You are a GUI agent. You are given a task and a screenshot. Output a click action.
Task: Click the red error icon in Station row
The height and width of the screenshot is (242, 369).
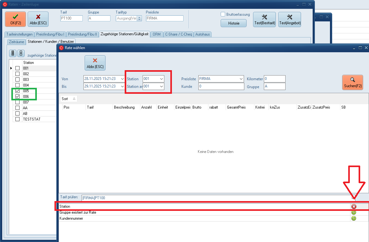click(x=354, y=207)
